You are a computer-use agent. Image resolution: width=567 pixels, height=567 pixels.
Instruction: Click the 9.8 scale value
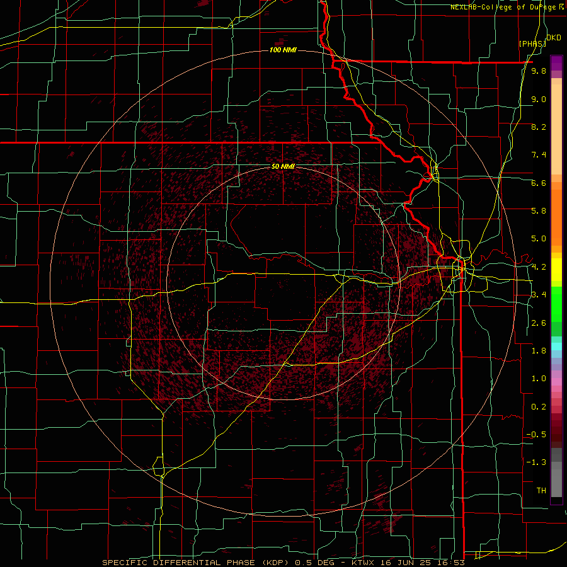pos(539,71)
